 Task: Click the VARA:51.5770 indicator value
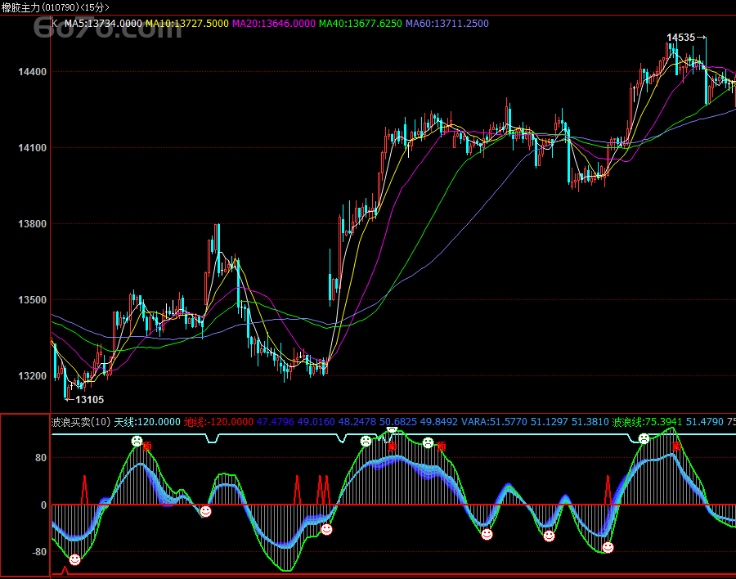(x=494, y=422)
